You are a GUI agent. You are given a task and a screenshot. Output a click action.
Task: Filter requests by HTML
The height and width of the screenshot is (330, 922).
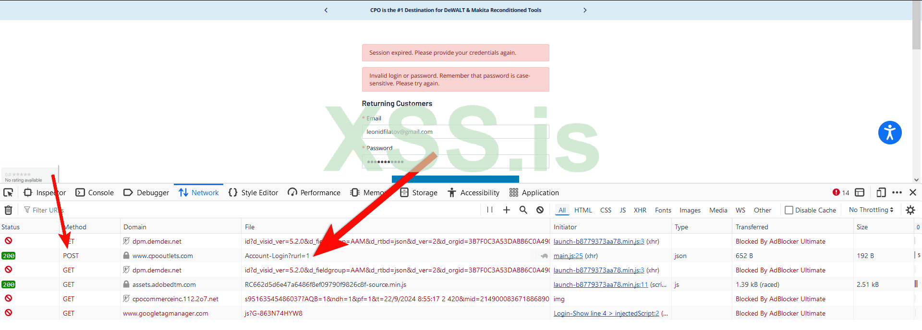[583, 210]
